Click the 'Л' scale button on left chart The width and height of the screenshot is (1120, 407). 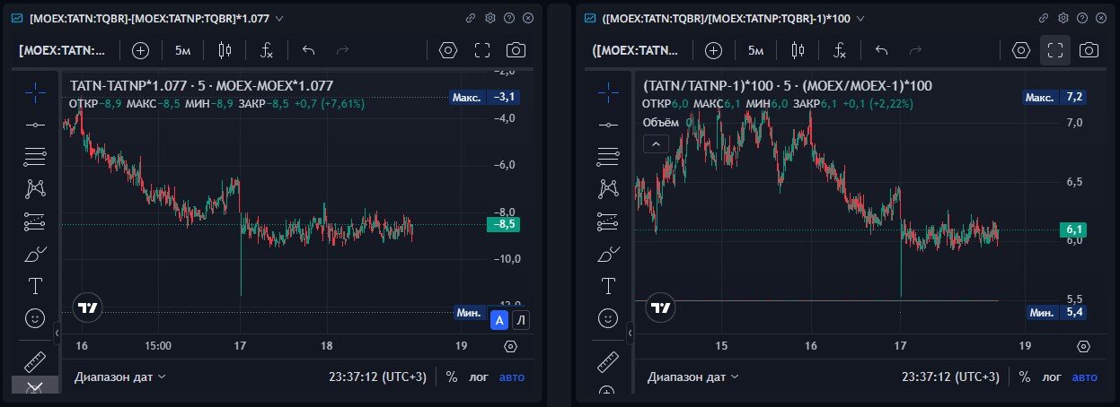[x=522, y=319]
